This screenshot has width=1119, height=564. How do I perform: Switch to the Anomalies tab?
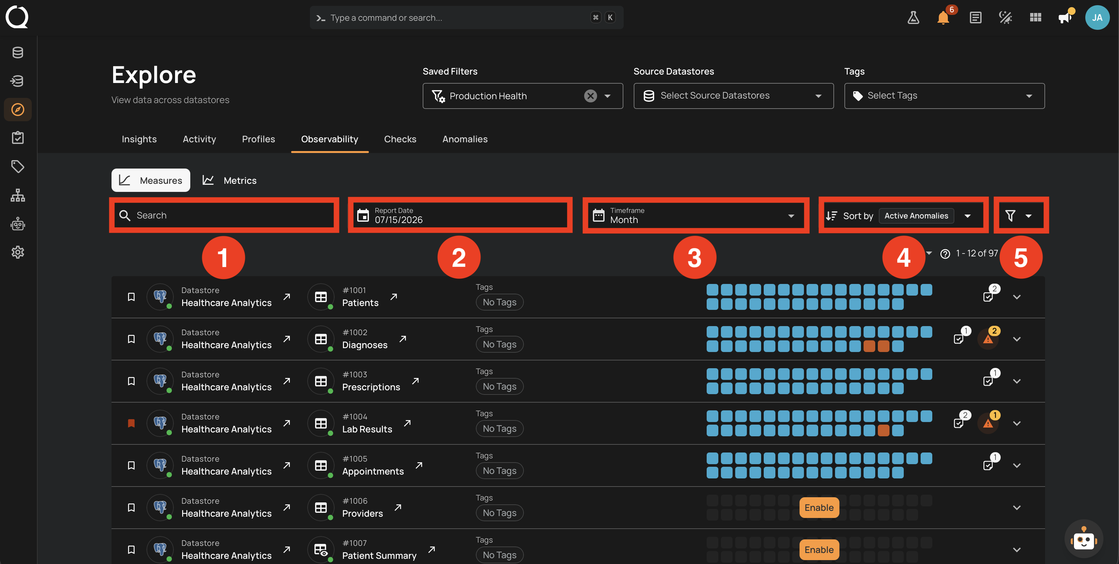(x=465, y=139)
